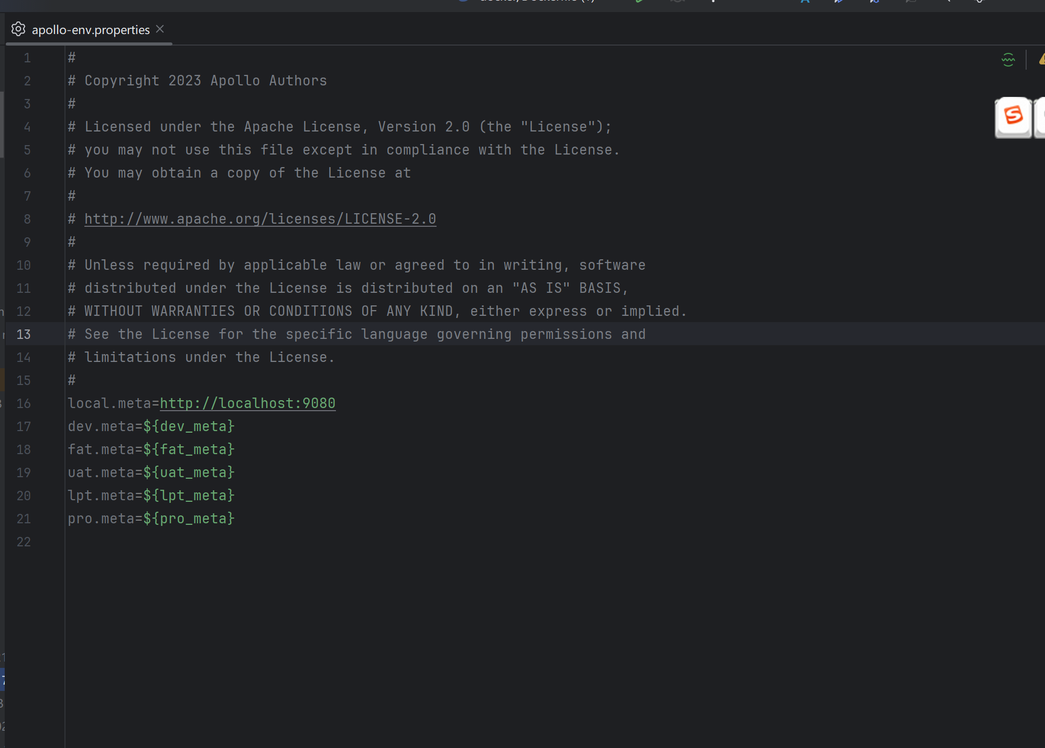Click the Sogou input method S icon

coord(1013,116)
